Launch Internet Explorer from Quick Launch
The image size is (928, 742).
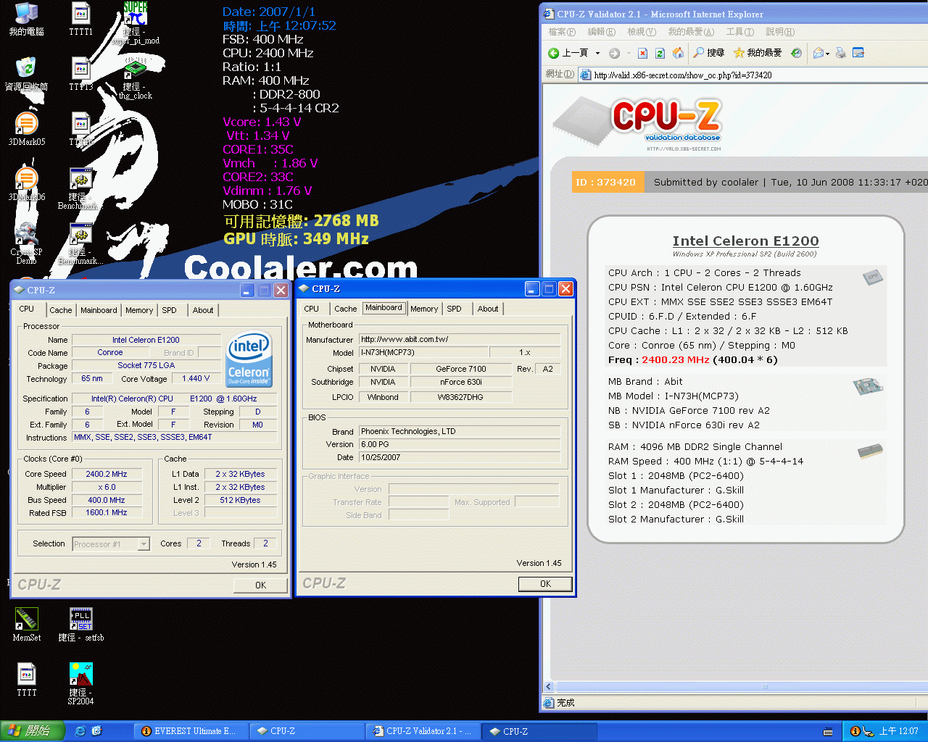80,731
